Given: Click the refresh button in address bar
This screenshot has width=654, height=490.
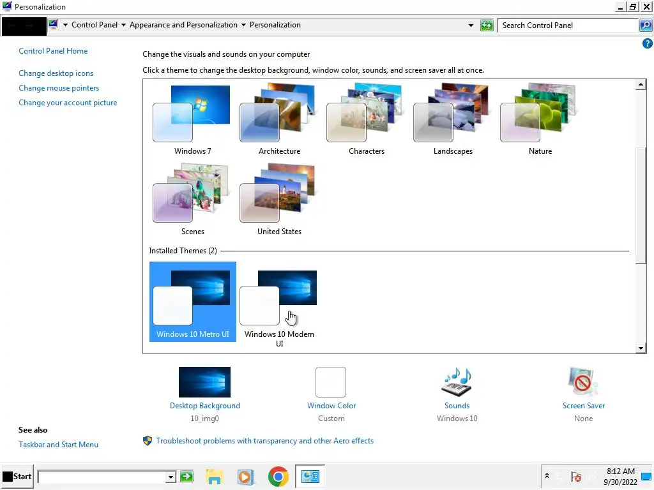Looking at the screenshot, I should pos(486,25).
